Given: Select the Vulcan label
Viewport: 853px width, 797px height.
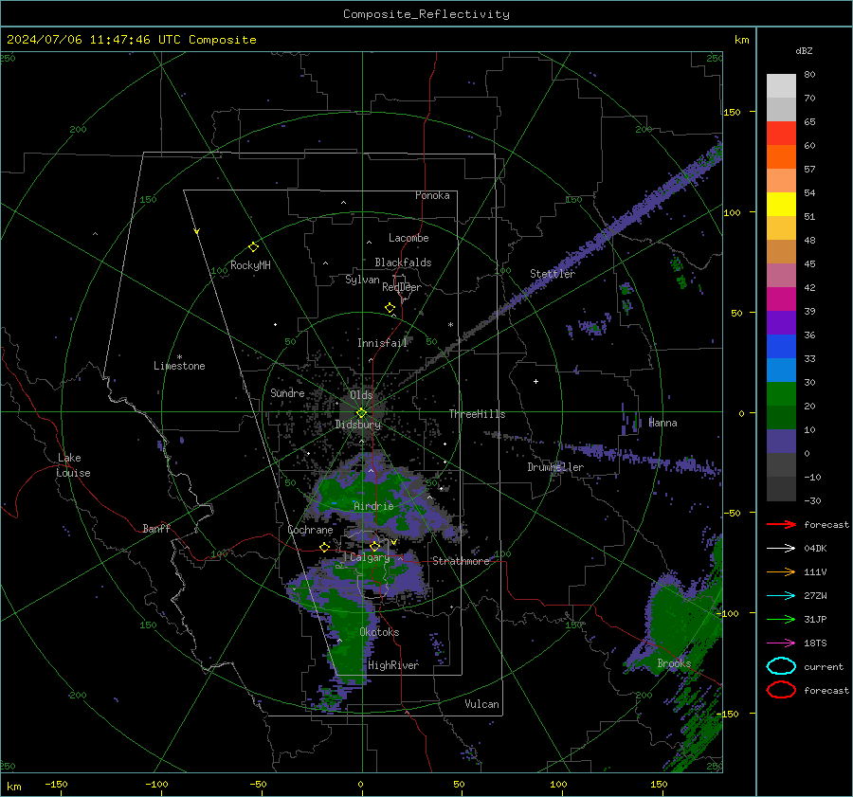Looking at the screenshot, I should [482, 704].
